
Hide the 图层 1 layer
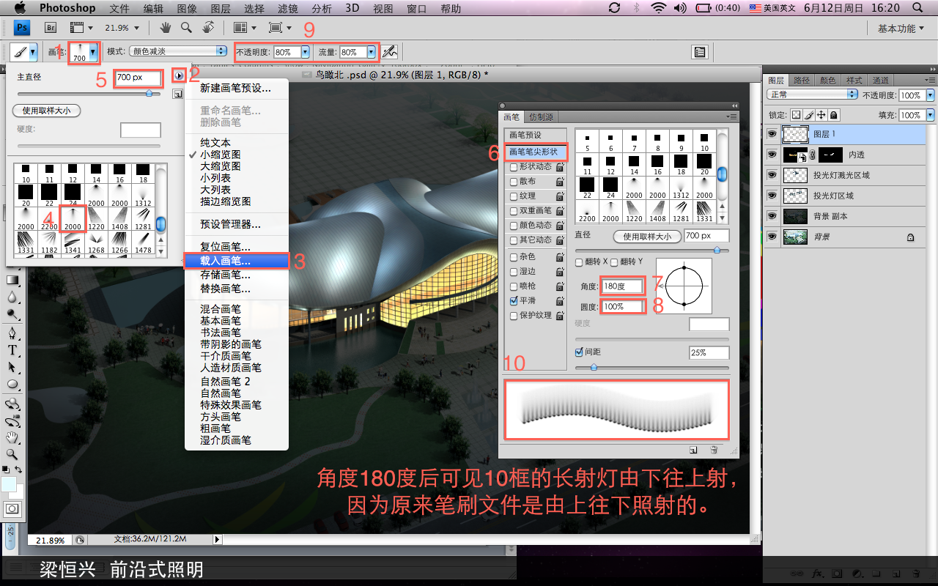[771, 135]
